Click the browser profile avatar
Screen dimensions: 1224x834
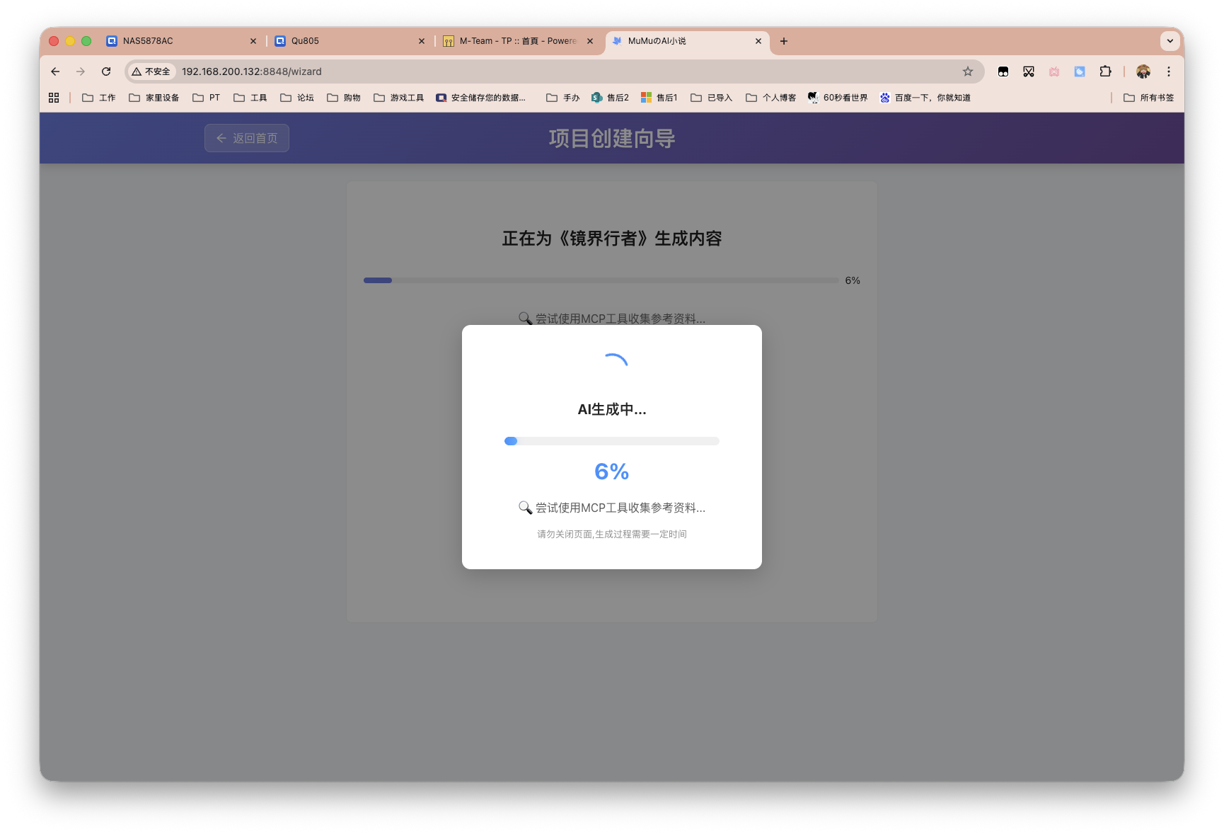coord(1143,72)
